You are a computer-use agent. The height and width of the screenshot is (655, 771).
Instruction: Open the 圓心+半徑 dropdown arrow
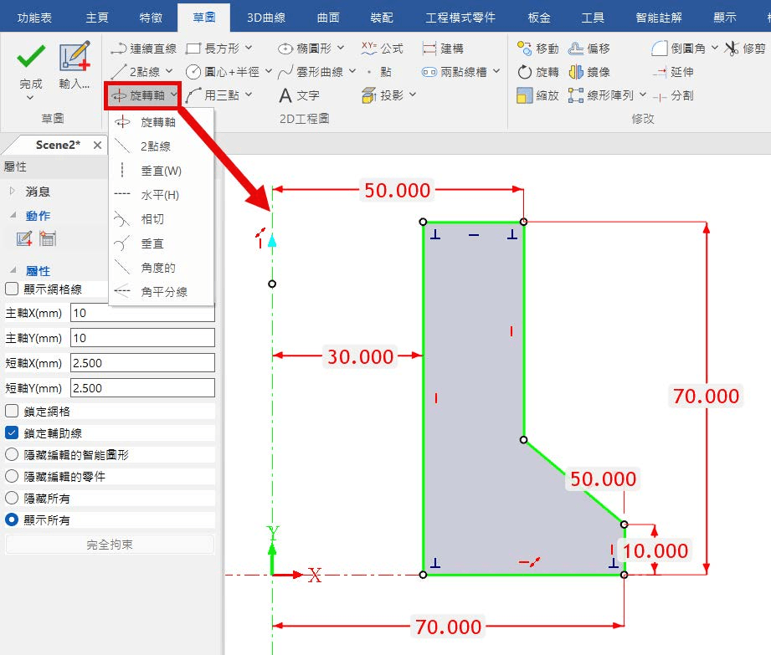(269, 71)
